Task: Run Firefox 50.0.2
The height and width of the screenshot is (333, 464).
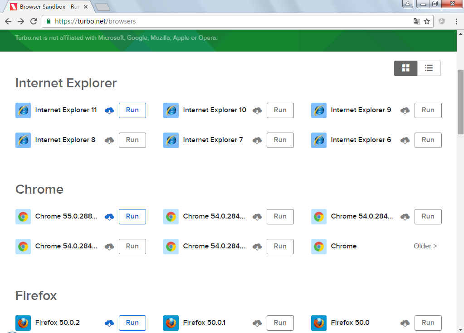Action: point(132,323)
